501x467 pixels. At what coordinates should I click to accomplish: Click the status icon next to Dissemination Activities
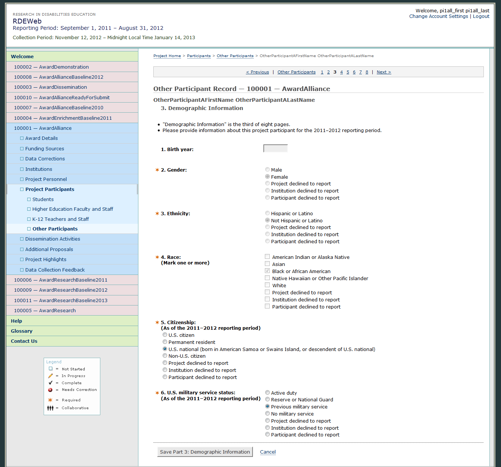22,239
